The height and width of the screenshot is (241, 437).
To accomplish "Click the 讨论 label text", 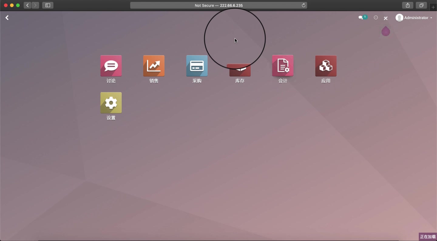I will point(111,81).
